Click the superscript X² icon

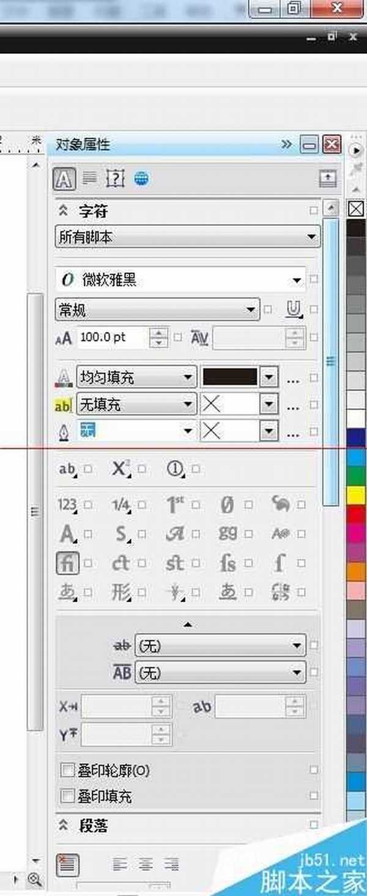[120, 468]
